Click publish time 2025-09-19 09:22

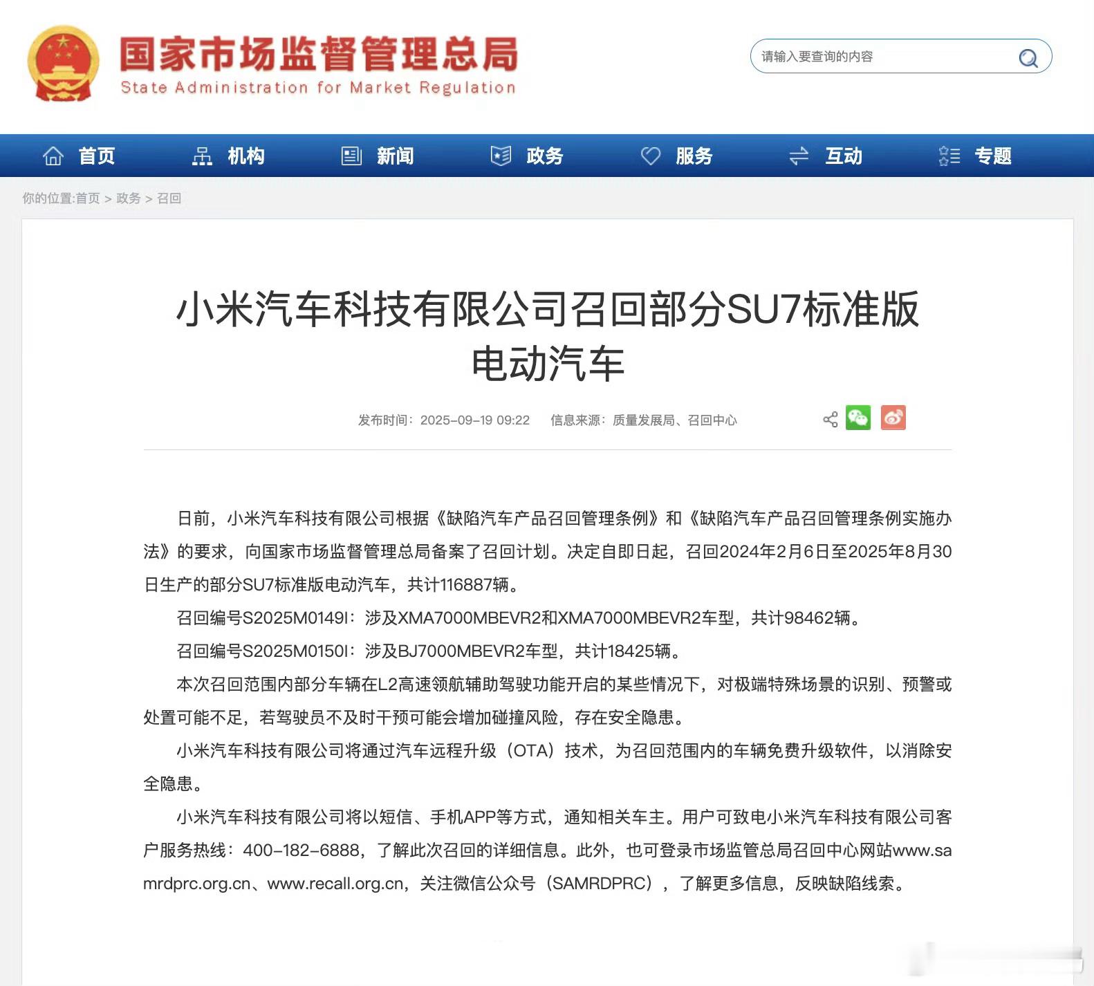475,420
